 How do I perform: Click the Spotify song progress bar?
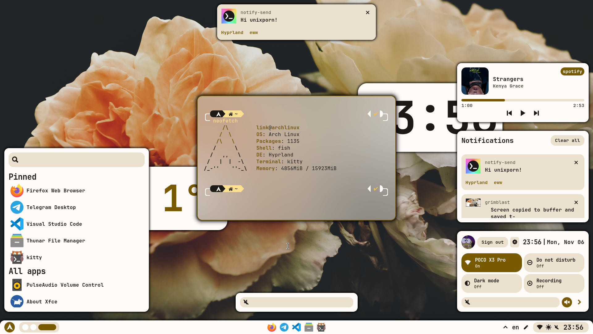[x=523, y=100]
